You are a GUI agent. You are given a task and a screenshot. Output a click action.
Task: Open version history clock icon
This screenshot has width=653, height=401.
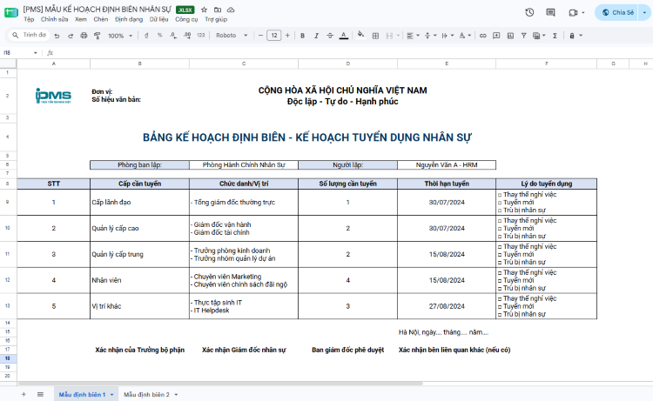coord(529,12)
